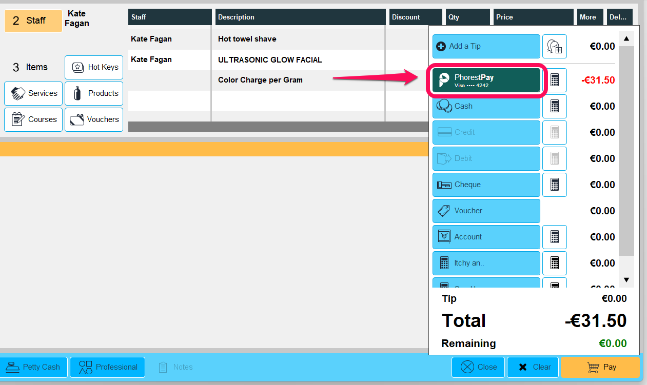Open Services list
Screen dimensions: 647x385
click(33, 93)
